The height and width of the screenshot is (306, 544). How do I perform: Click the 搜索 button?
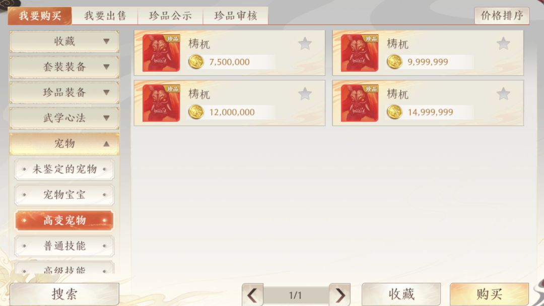(64, 294)
